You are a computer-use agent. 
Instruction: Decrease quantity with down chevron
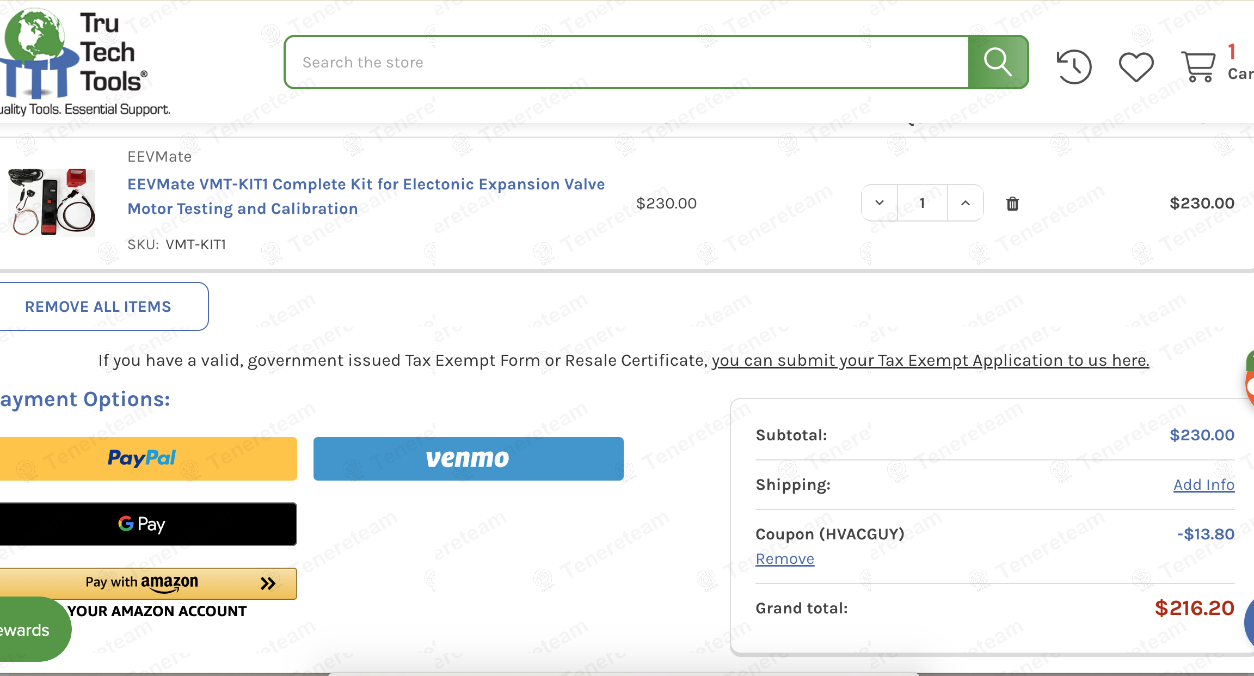coord(880,203)
